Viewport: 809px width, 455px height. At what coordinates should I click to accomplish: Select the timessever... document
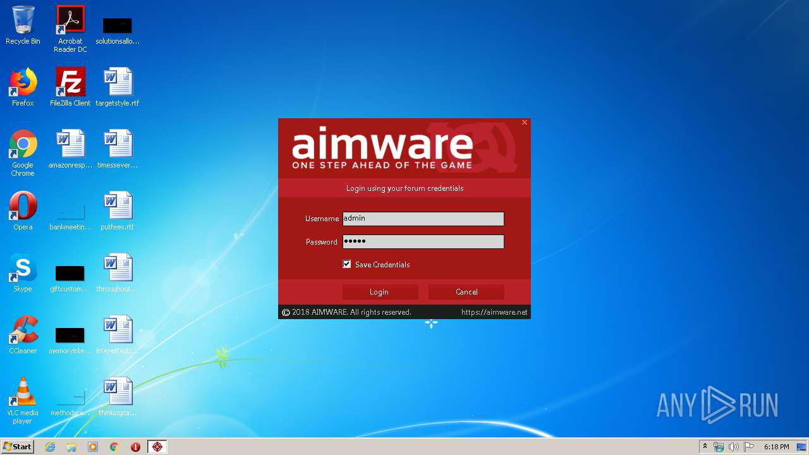tap(118, 149)
